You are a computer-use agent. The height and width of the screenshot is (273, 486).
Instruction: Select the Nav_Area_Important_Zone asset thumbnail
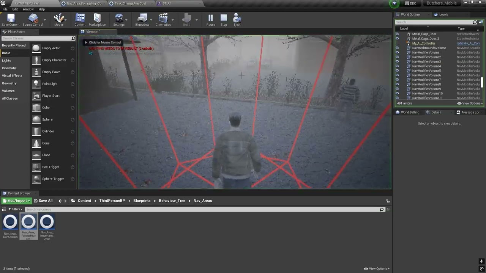point(47,222)
